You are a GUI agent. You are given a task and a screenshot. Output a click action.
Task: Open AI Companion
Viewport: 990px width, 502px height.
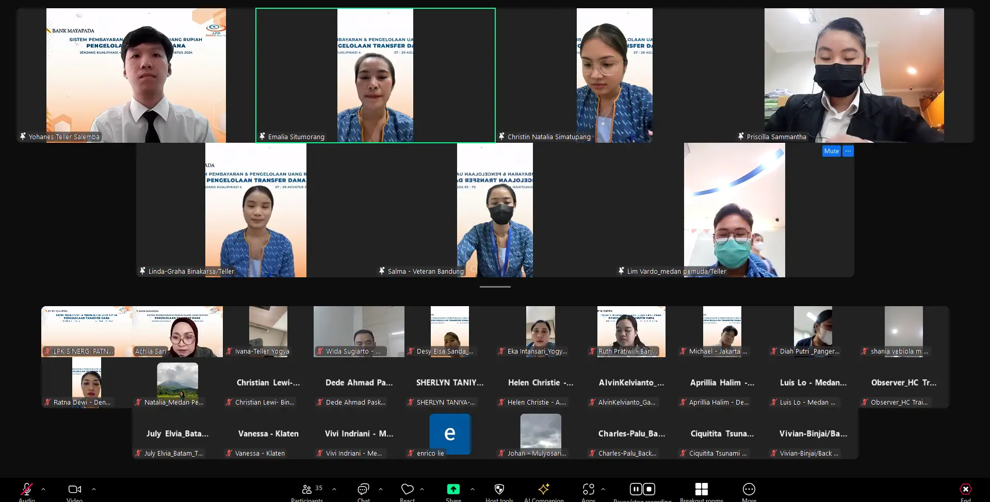(543, 490)
